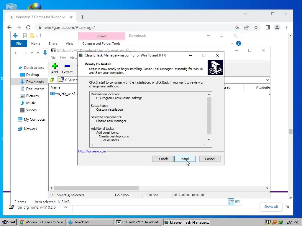Click Explorer back arrow
Screen dimensions: 302x226
[x=16, y=53]
